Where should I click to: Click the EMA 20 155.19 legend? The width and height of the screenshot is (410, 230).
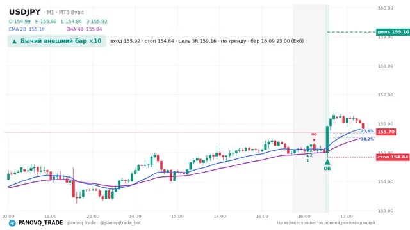27,29
